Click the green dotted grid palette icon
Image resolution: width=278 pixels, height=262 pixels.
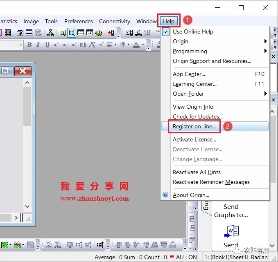[x=5, y=245]
